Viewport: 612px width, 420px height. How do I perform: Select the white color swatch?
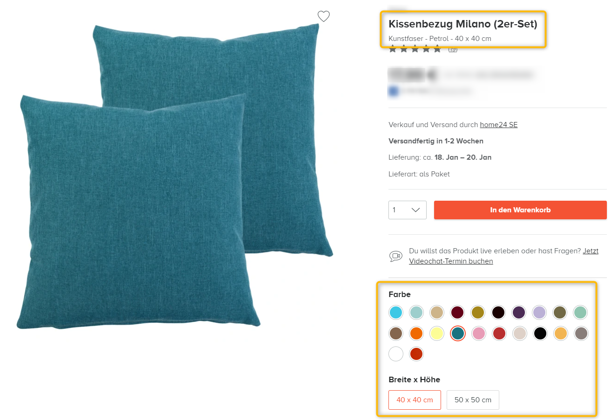[396, 354]
